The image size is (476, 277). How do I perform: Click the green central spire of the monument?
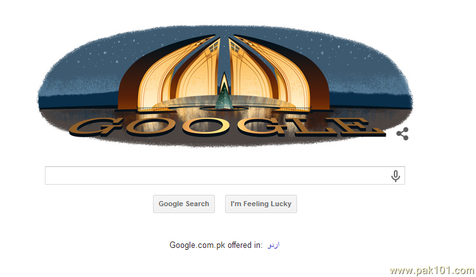tap(224, 91)
